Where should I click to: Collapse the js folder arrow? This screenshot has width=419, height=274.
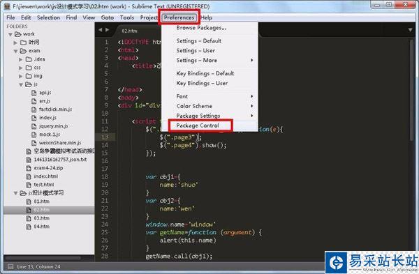(x=21, y=84)
